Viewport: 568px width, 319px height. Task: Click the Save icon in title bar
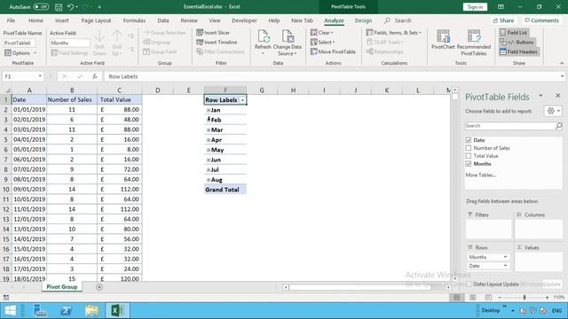pos(59,7)
